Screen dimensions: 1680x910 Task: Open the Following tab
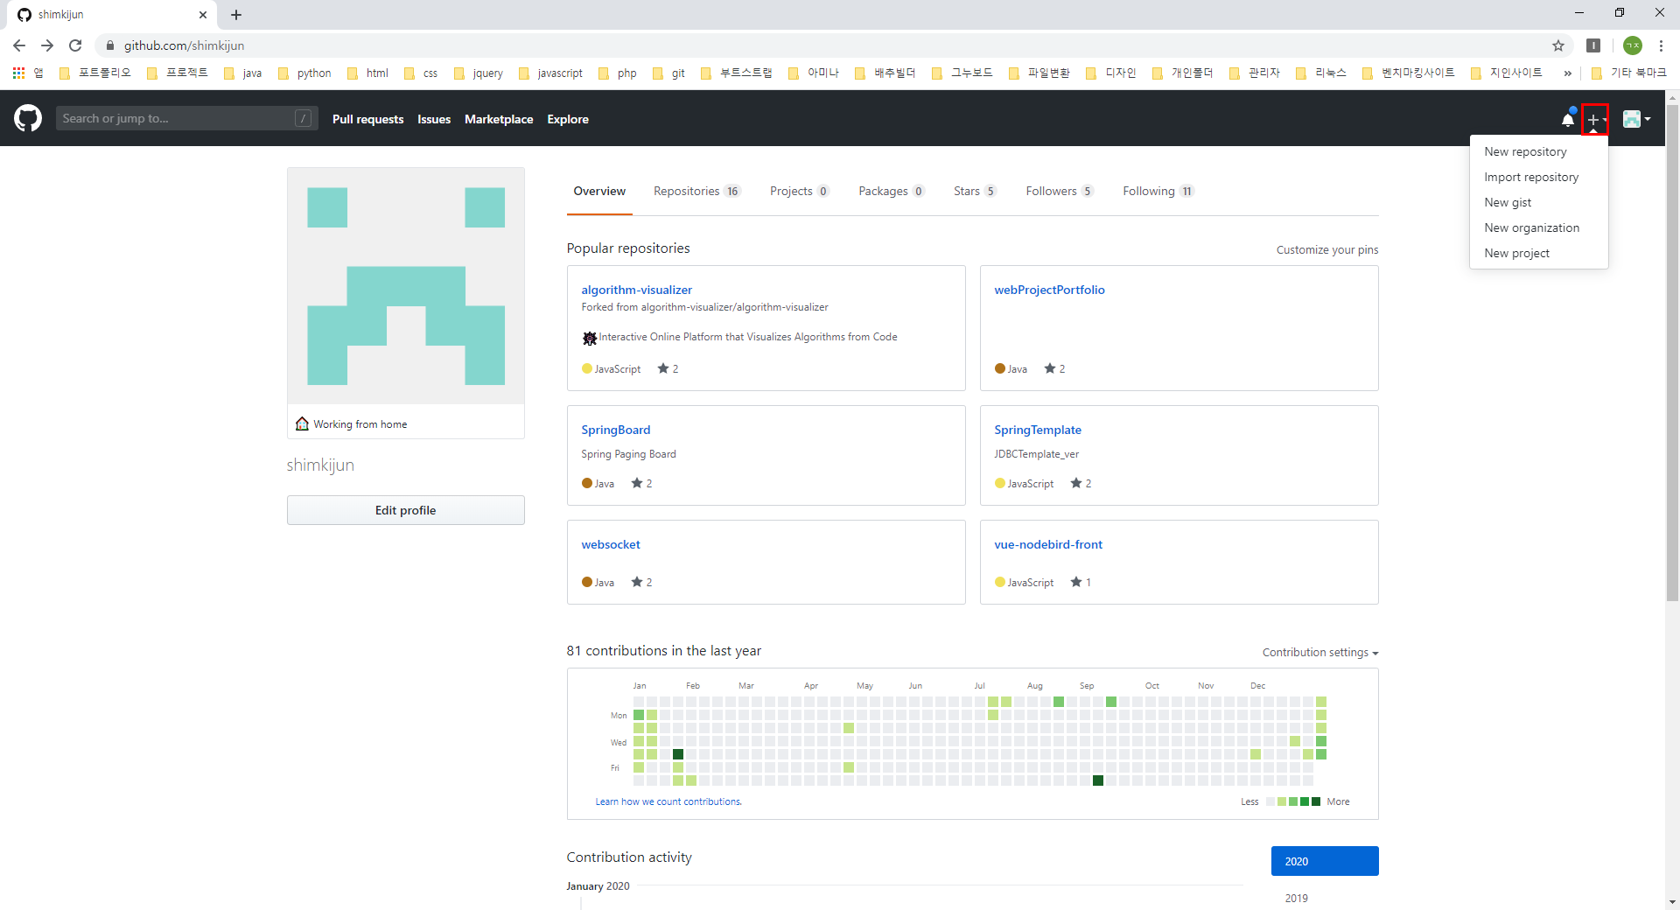tap(1158, 191)
